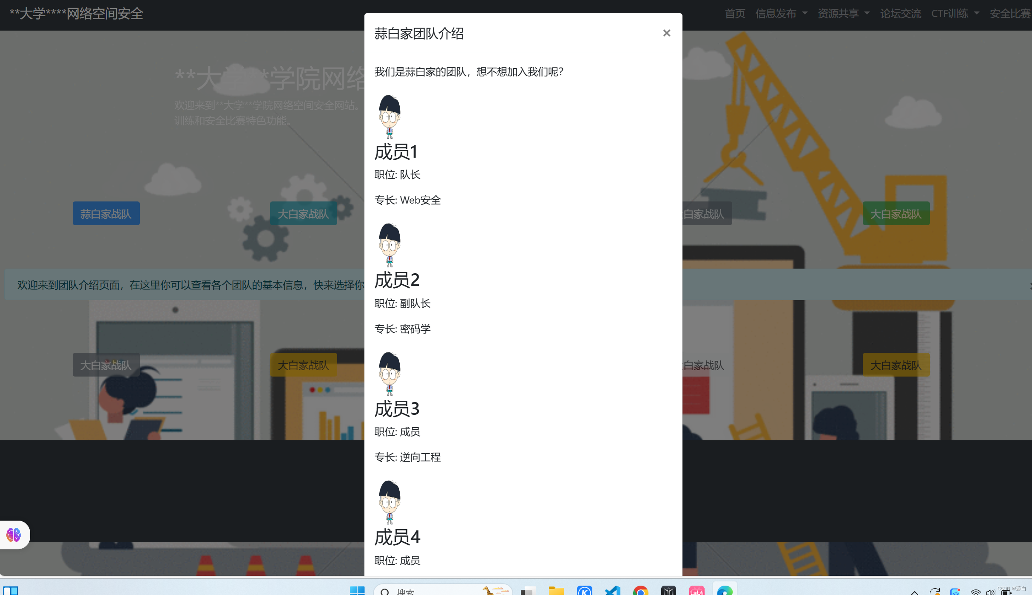Close the 蒜白家团队介绍 modal dialog
1032x595 pixels.
coord(666,33)
